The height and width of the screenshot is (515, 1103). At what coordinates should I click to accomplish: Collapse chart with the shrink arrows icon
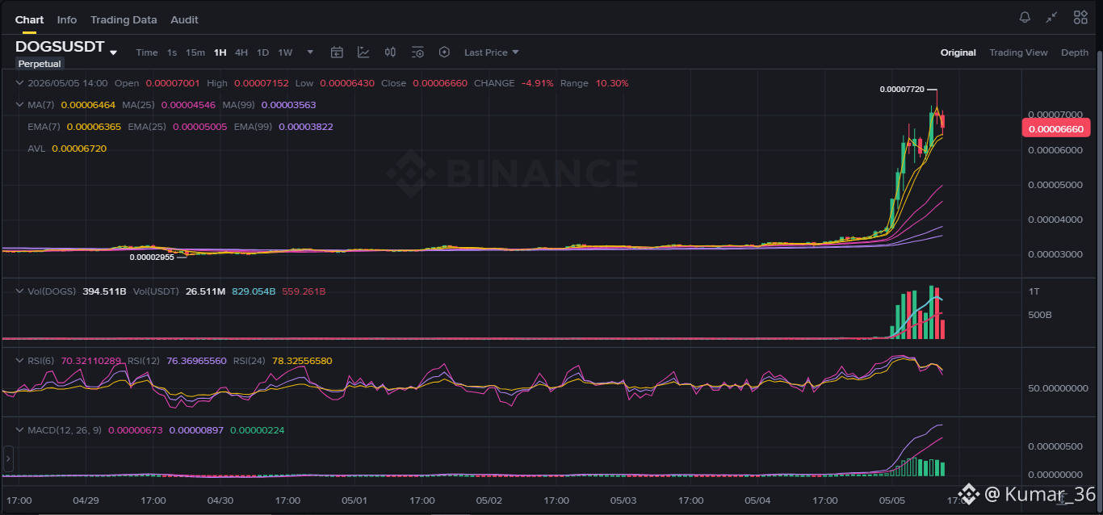tap(1051, 17)
